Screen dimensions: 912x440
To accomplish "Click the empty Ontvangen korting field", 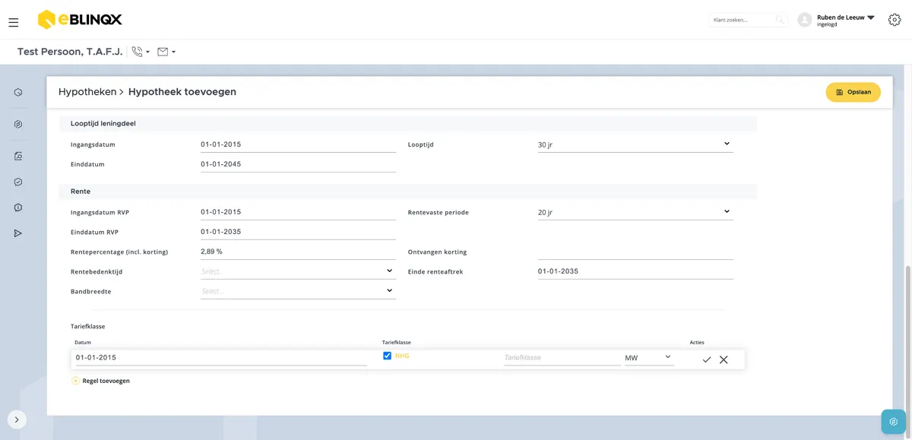I will (635, 252).
